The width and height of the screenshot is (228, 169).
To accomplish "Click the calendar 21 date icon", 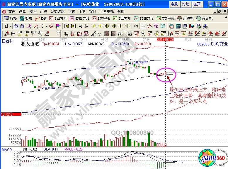I will coord(171,26).
